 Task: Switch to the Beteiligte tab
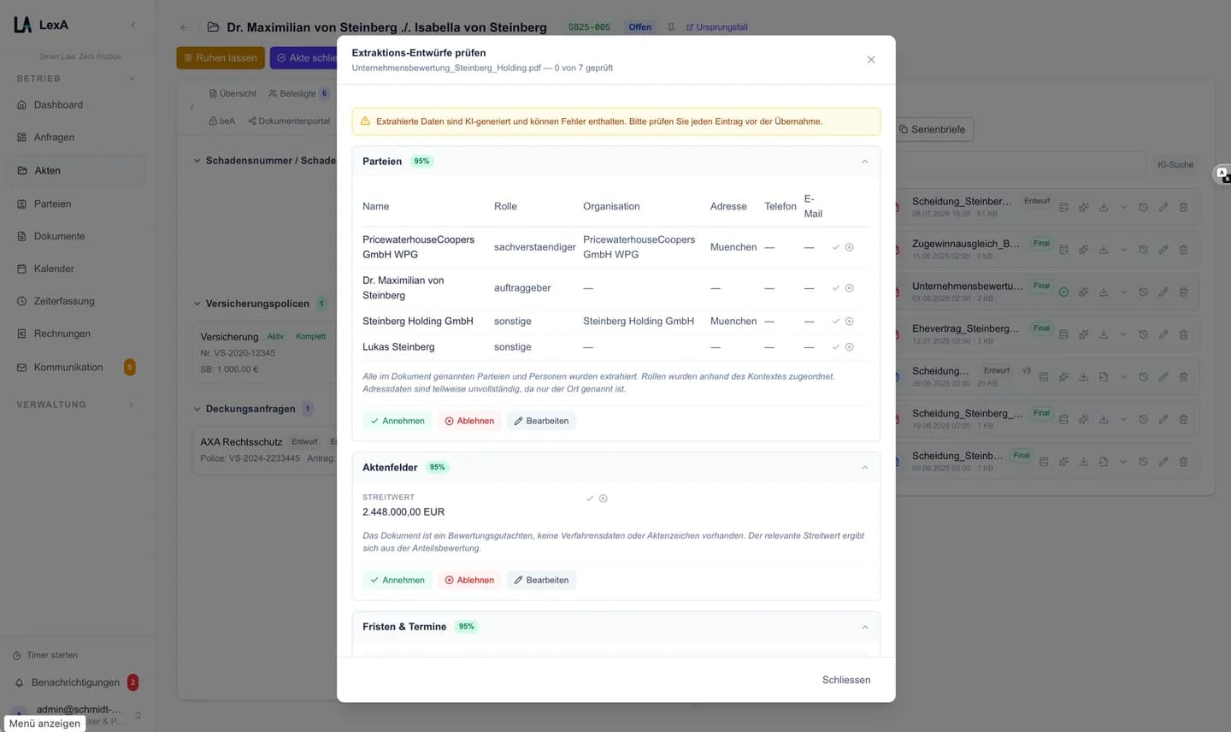[x=297, y=93]
